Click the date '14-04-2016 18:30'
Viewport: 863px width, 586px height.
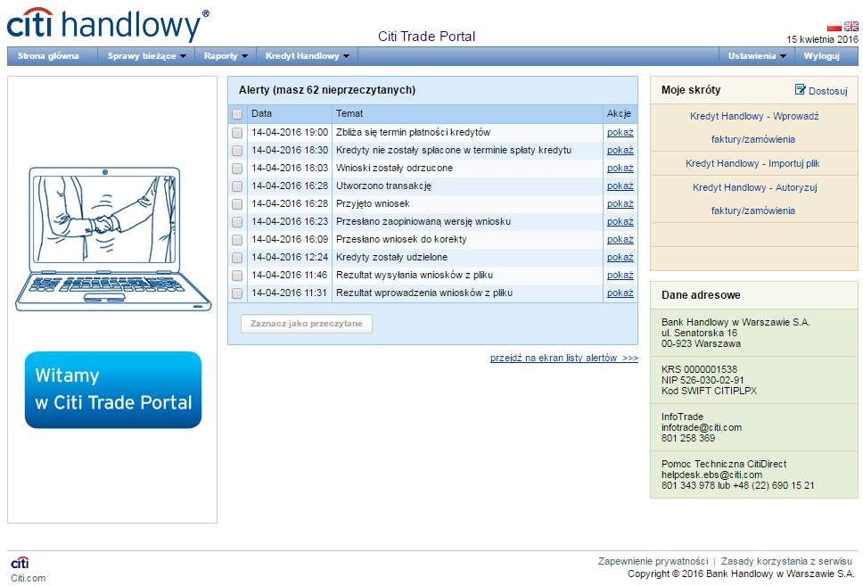pos(290,150)
